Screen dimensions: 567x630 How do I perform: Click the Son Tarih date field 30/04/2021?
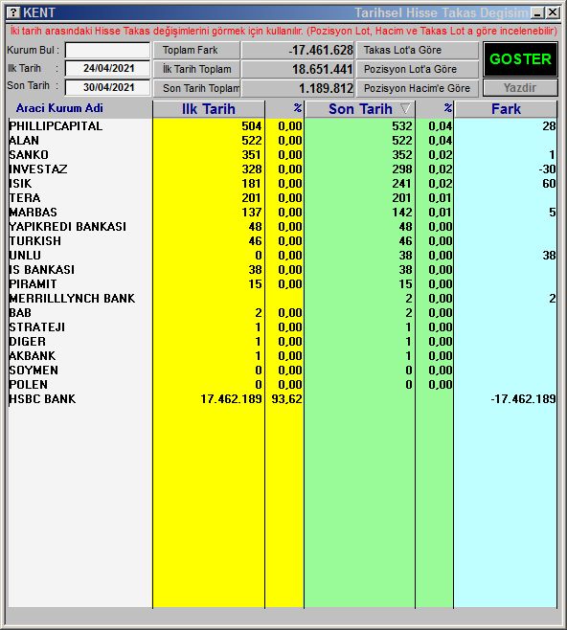(x=107, y=87)
